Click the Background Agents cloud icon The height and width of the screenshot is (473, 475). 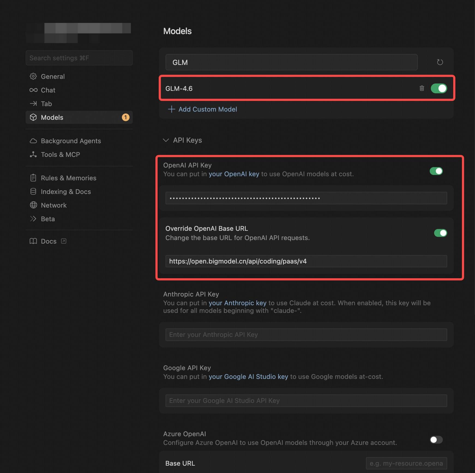click(x=33, y=141)
